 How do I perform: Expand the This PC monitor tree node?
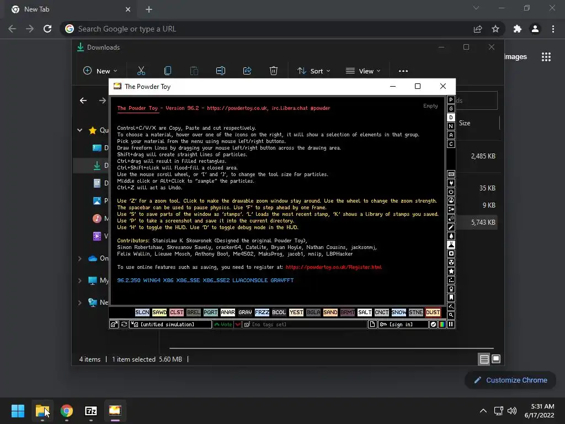click(79, 280)
